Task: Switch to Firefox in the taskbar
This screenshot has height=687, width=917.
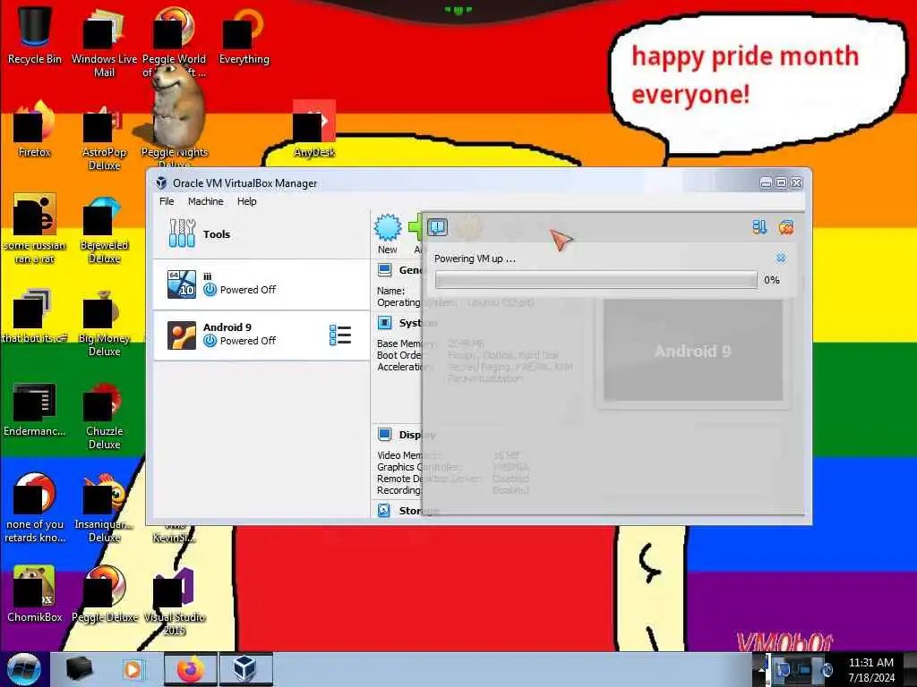Action: [x=190, y=669]
